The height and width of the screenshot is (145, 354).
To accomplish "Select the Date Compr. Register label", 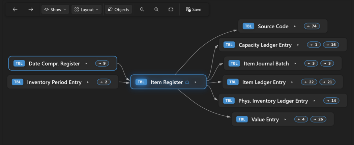I will (x=54, y=64).
